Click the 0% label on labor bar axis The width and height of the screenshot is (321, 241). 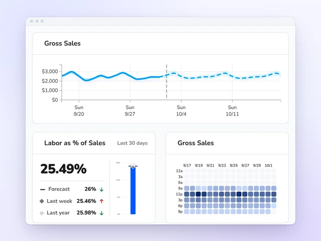coord(118,214)
